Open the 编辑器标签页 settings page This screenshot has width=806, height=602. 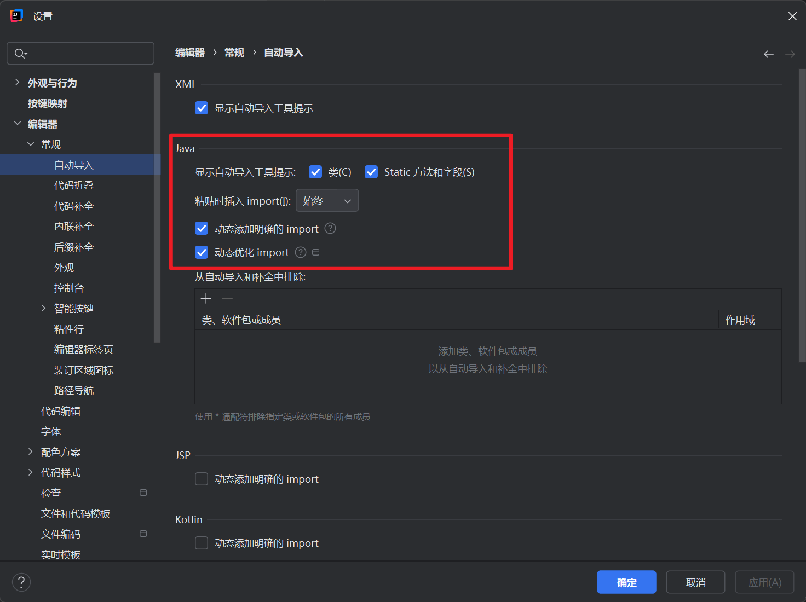click(83, 350)
